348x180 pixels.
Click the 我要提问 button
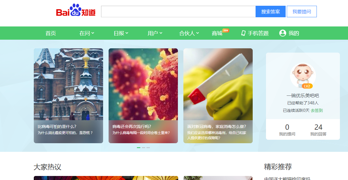[x=302, y=11]
